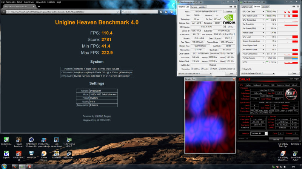Switch to CPU-Z taskbar button

coord(29,166)
